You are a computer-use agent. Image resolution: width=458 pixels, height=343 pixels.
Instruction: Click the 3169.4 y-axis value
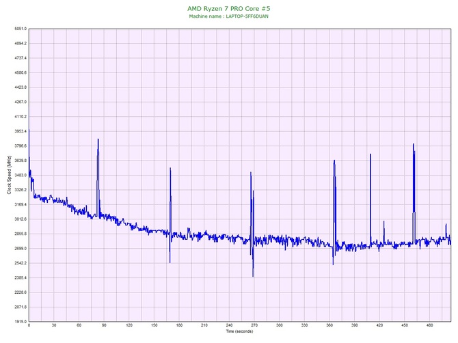pos(21,204)
